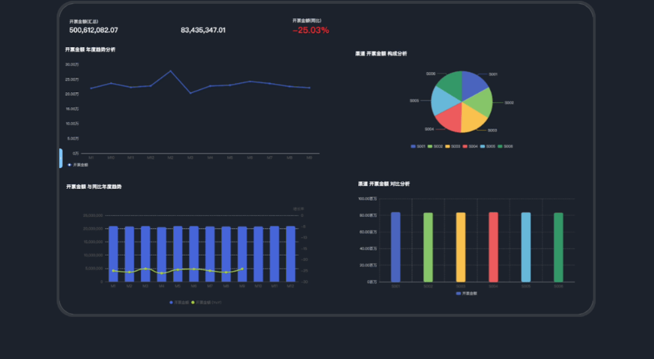This screenshot has height=359, width=654.
Task: Select the M12 bar in YoY trend chart
Action: point(290,254)
